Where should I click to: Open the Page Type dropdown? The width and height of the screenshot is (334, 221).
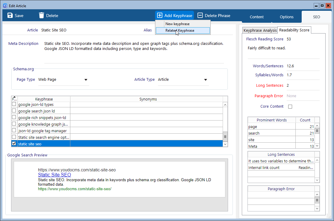click(86, 80)
